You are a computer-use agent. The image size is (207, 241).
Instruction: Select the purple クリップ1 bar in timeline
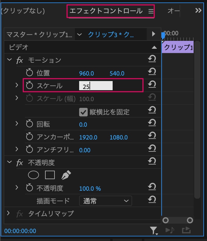[177, 47]
